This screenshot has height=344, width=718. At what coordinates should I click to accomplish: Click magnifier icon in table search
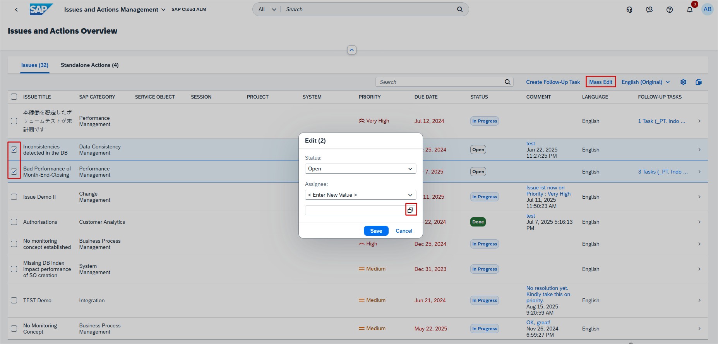507,82
